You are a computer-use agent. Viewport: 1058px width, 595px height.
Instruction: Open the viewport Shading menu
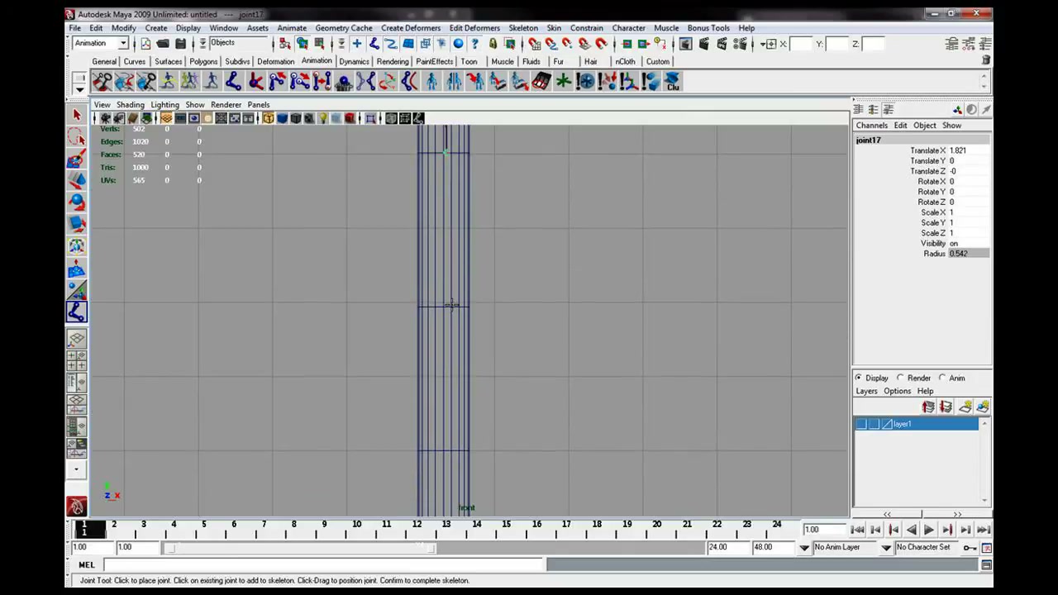(130, 105)
